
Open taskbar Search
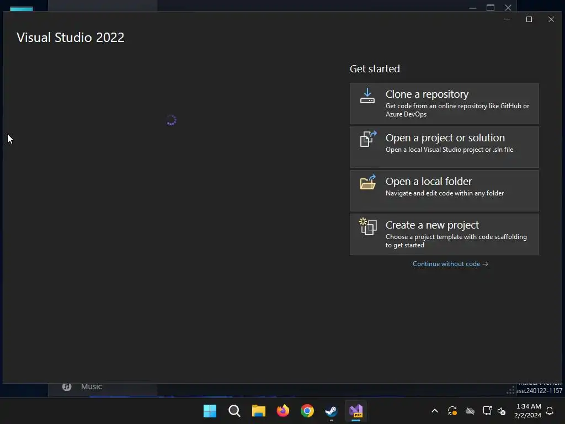click(234, 411)
